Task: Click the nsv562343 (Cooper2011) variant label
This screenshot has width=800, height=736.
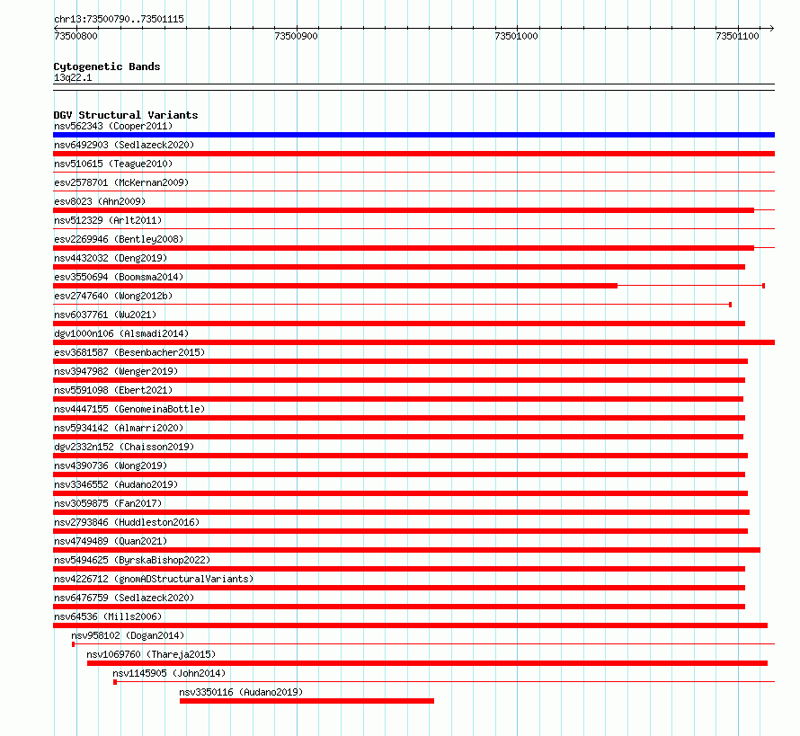Action: tap(113, 126)
